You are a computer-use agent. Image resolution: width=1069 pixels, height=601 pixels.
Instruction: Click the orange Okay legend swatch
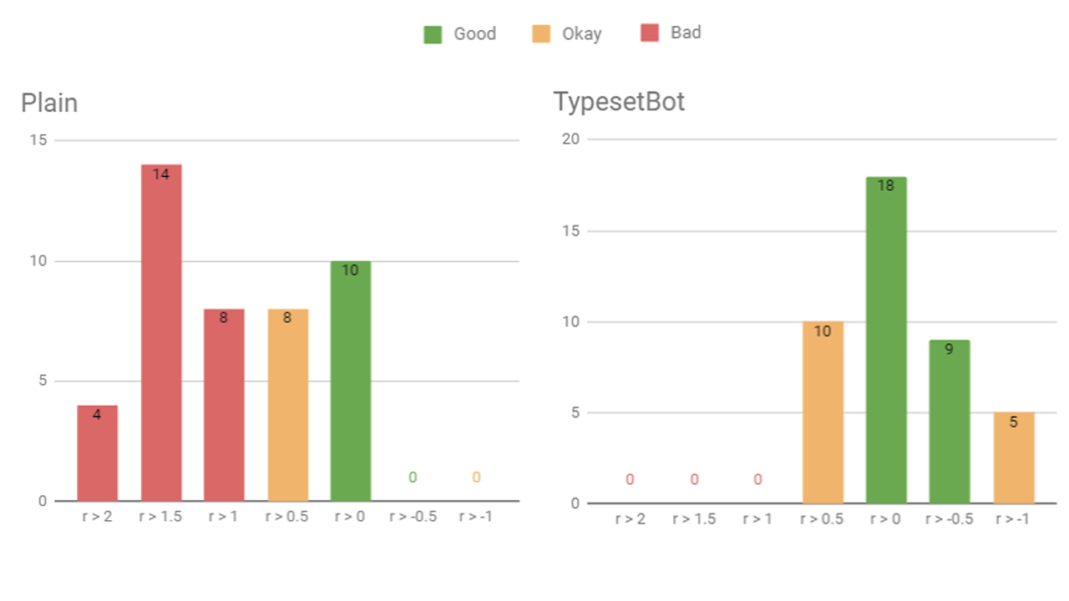point(541,34)
